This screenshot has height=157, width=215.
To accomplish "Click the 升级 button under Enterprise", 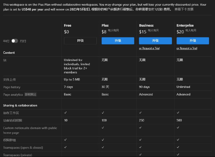I will pos(193,41).
